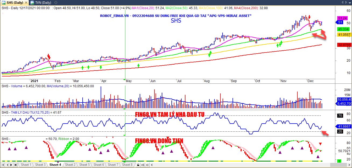The image size is (352, 168).
Task: Select the active Sheet 4 tab
Action: point(55,165)
